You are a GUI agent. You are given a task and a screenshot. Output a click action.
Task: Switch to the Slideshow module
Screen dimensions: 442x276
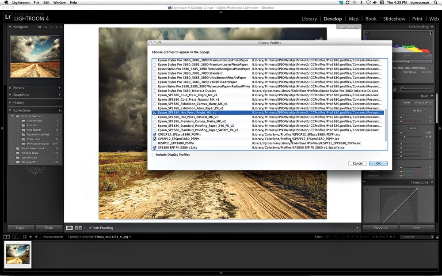point(394,19)
